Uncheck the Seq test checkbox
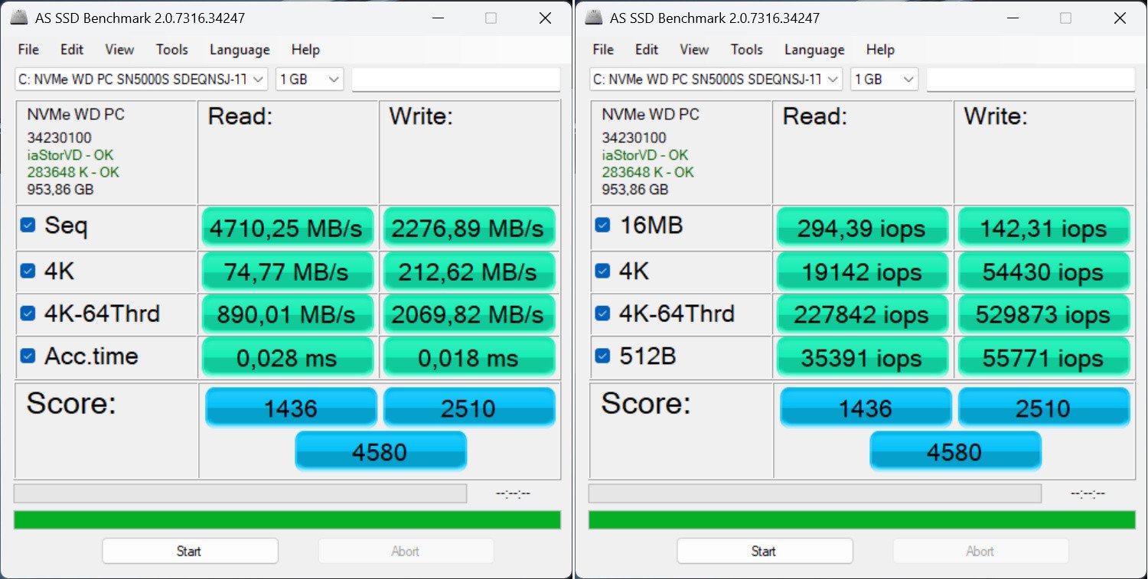This screenshot has height=579, width=1148. 28,226
